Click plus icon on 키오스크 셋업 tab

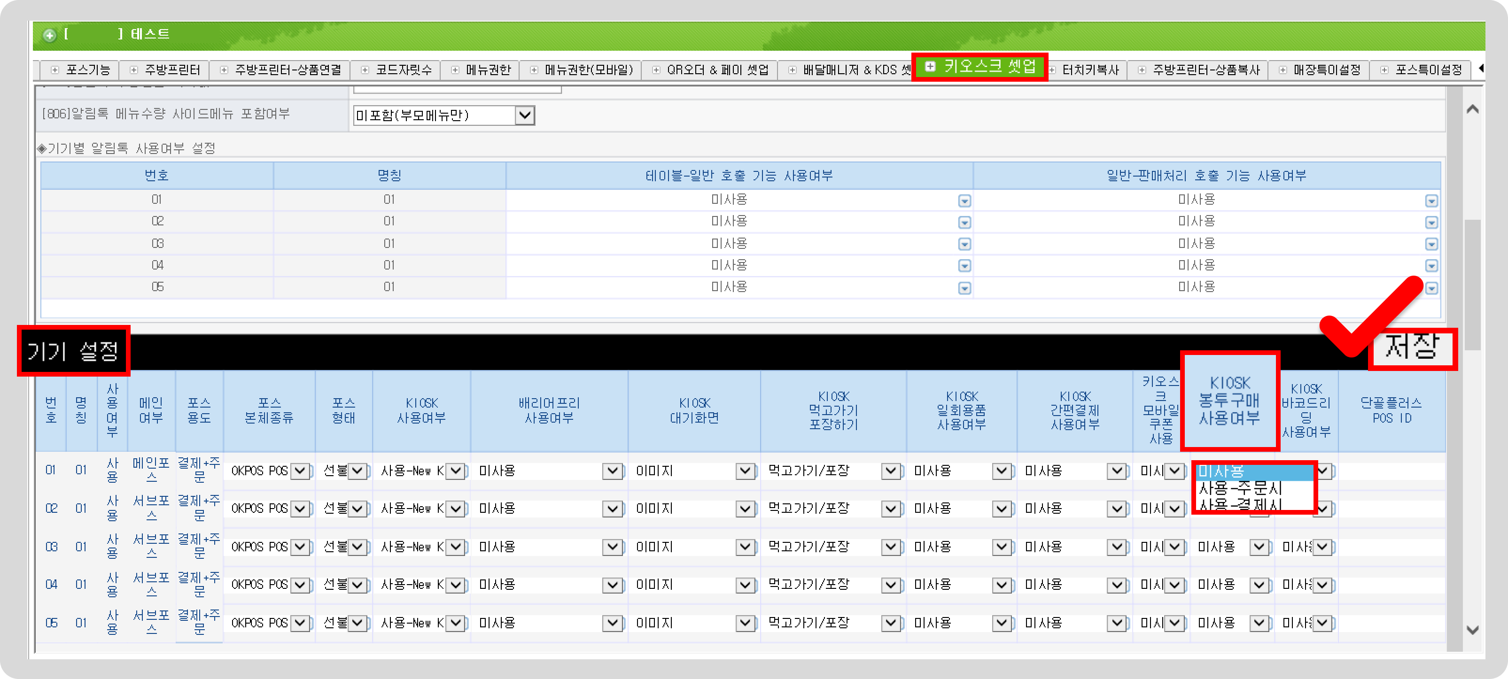click(x=930, y=66)
